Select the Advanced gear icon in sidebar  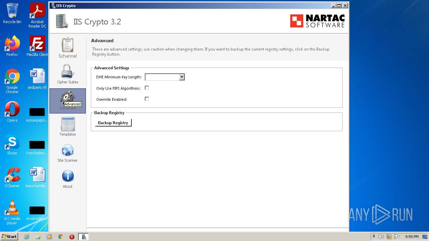(x=67, y=100)
